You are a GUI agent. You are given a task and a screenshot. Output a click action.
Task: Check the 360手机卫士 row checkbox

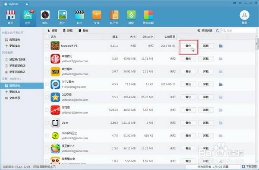[x=47, y=135]
